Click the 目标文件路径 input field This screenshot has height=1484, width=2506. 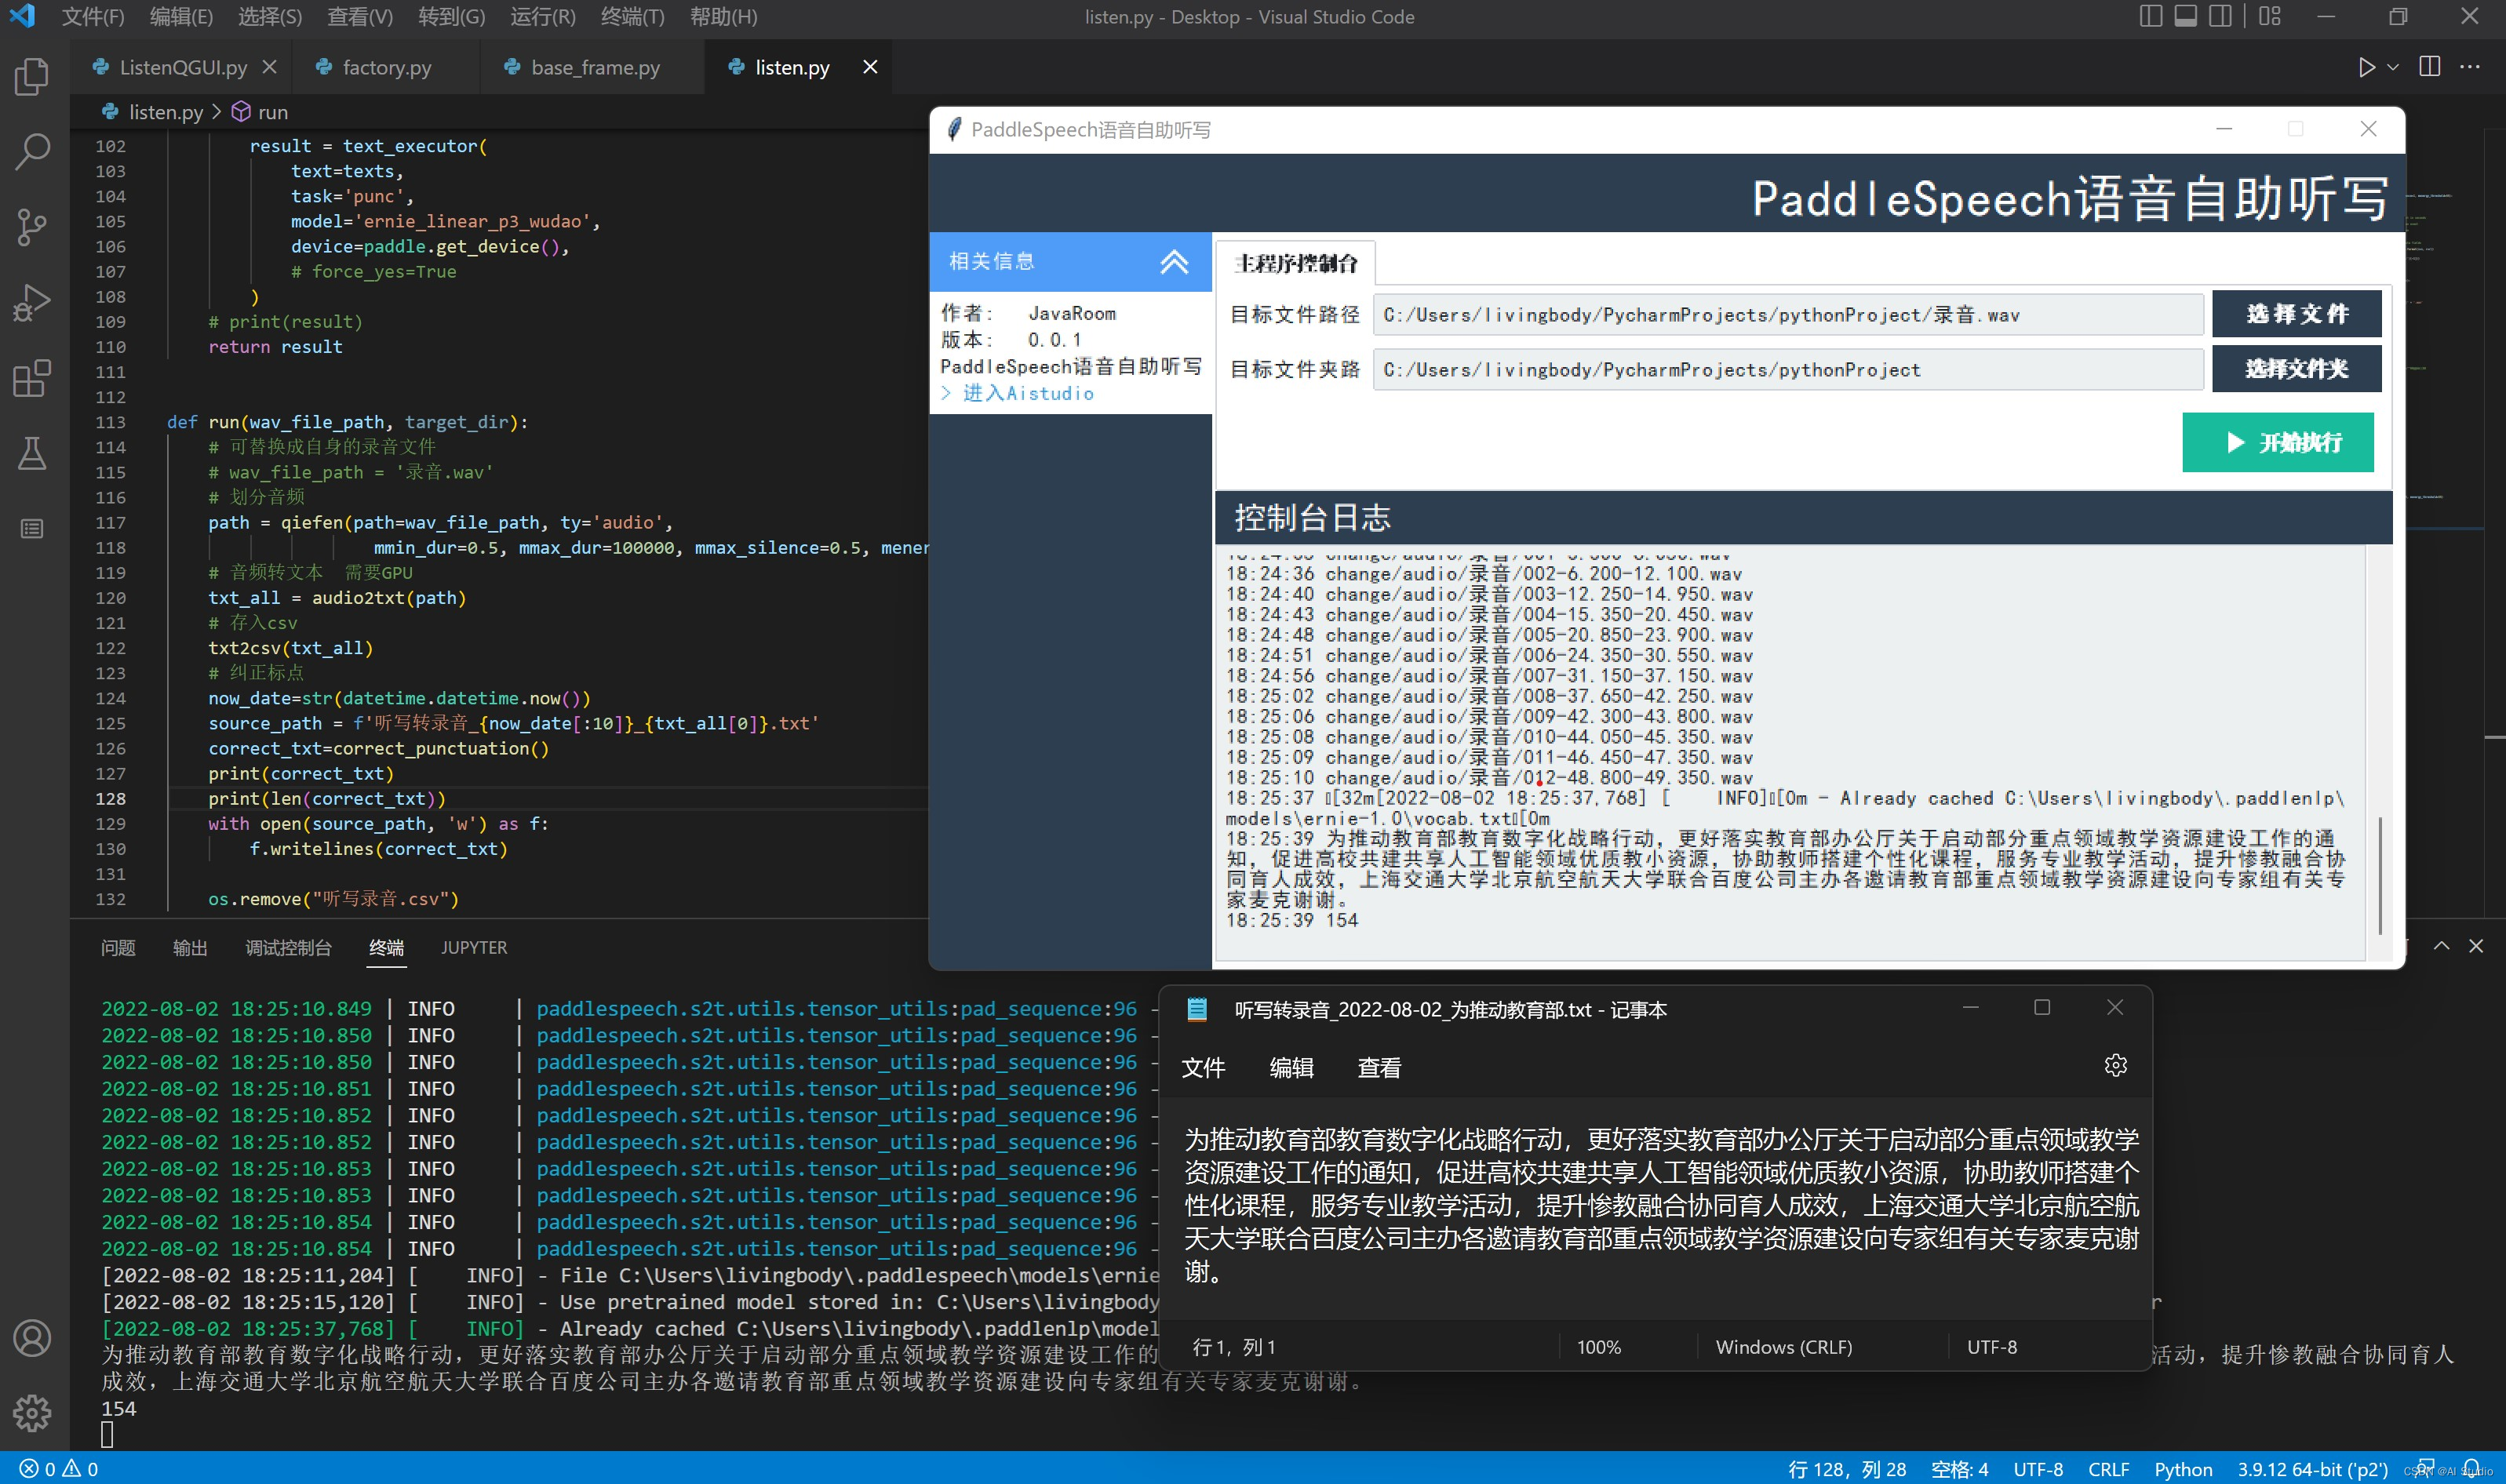(1787, 315)
